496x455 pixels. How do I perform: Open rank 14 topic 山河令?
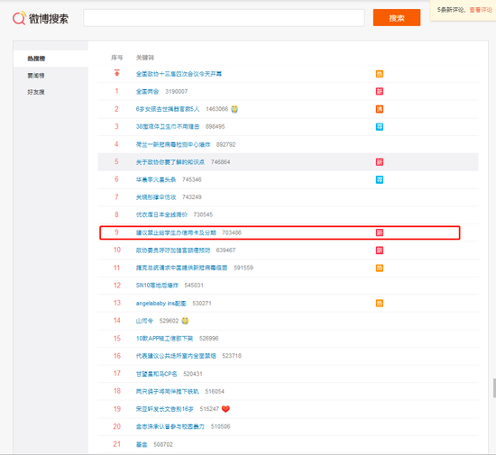tap(144, 321)
